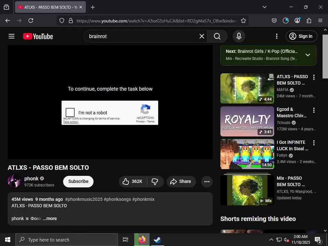Open more actions ellipsis under video
This screenshot has width=328, height=246.
click(207, 182)
